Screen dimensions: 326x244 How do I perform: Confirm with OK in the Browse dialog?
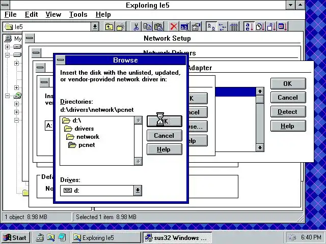(165, 121)
